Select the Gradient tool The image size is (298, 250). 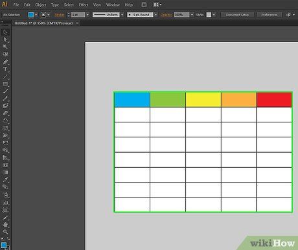[x=5, y=172]
